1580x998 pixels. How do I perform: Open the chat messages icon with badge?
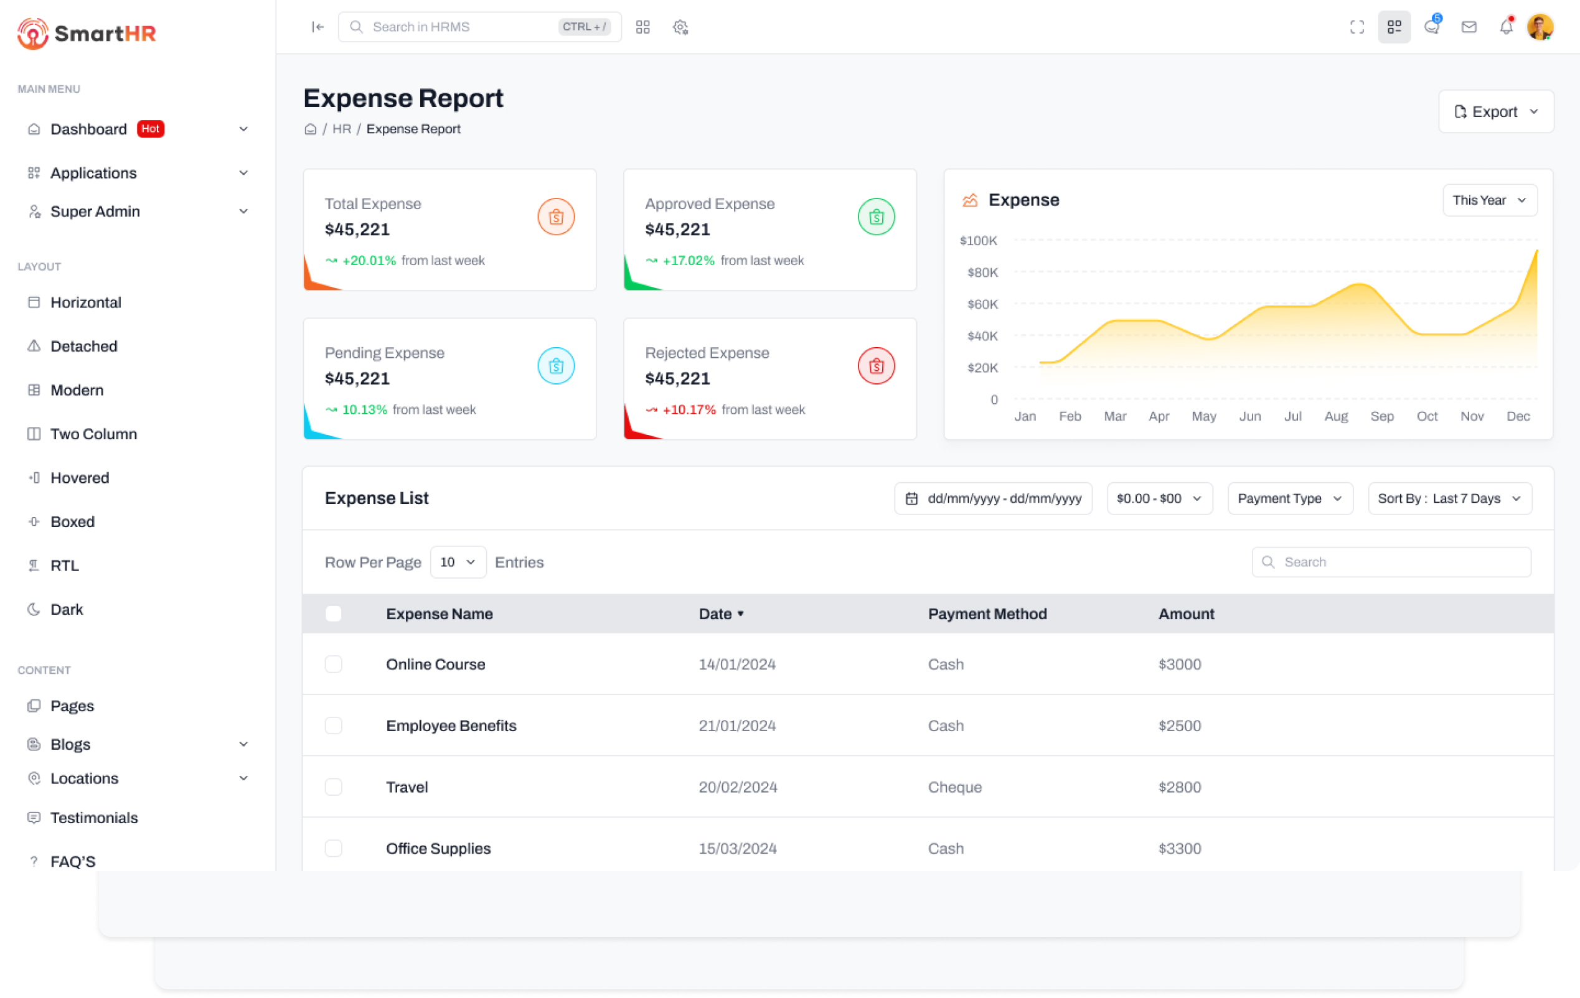pos(1432,27)
